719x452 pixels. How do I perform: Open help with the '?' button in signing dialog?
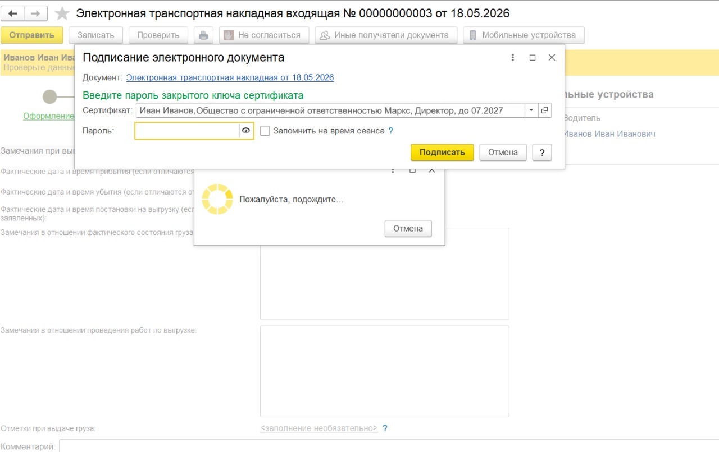pyautogui.click(x=542, y=153)
